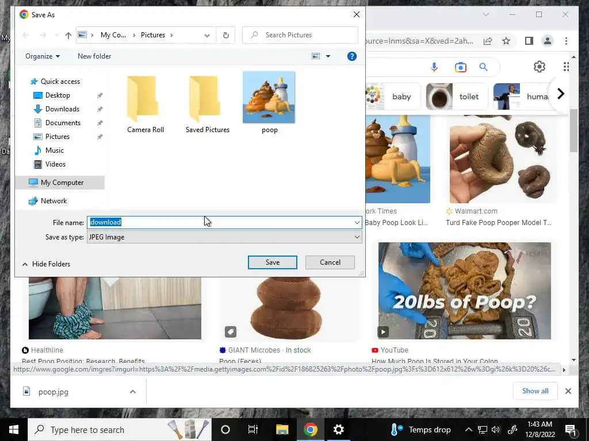Open the Save As help icon
Image resolution: width=589 pixels, height=441 pixels.
[x=351, y=56]
